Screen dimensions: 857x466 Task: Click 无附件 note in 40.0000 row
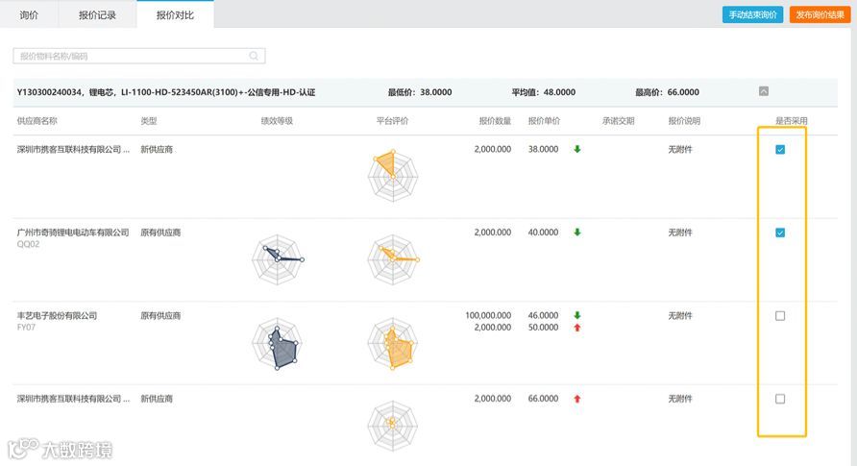[680, 233]
